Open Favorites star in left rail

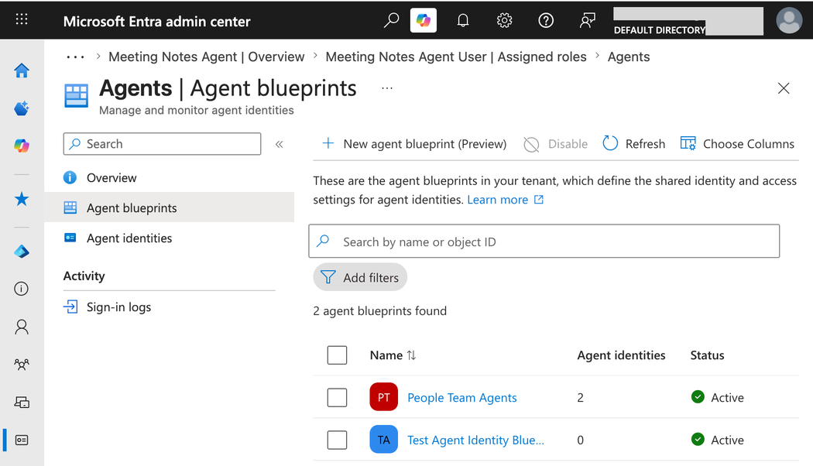point(21,199)
